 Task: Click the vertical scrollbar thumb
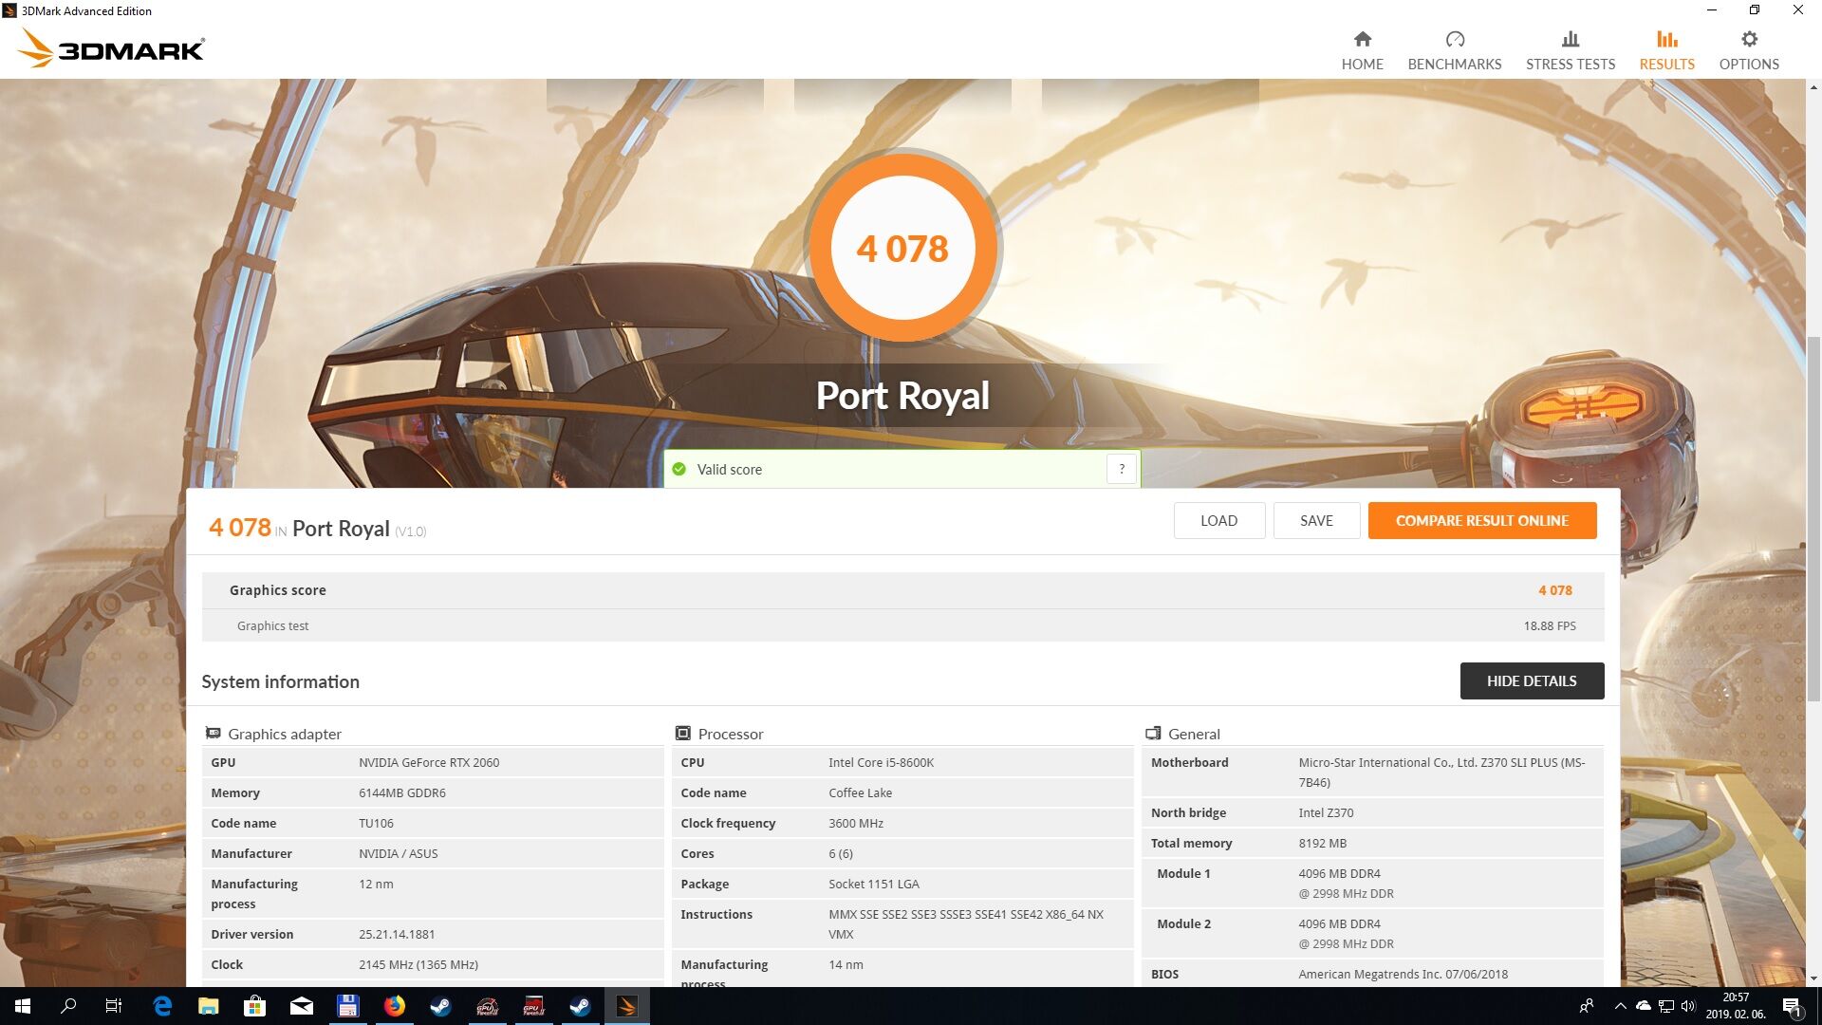coord(1813,517)
